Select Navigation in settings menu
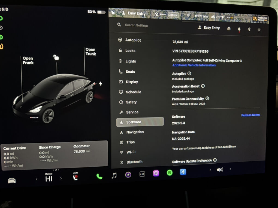This screenshot has height=208, width=278. pyautogui.click(x=135, y=132)
